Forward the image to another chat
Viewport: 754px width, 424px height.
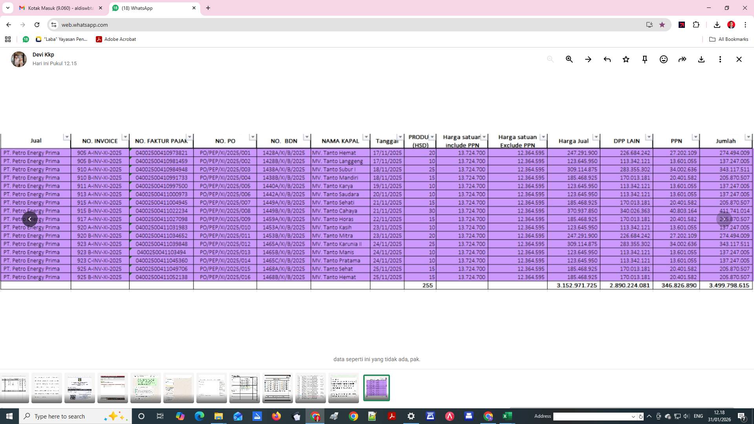tap(683, 59)
